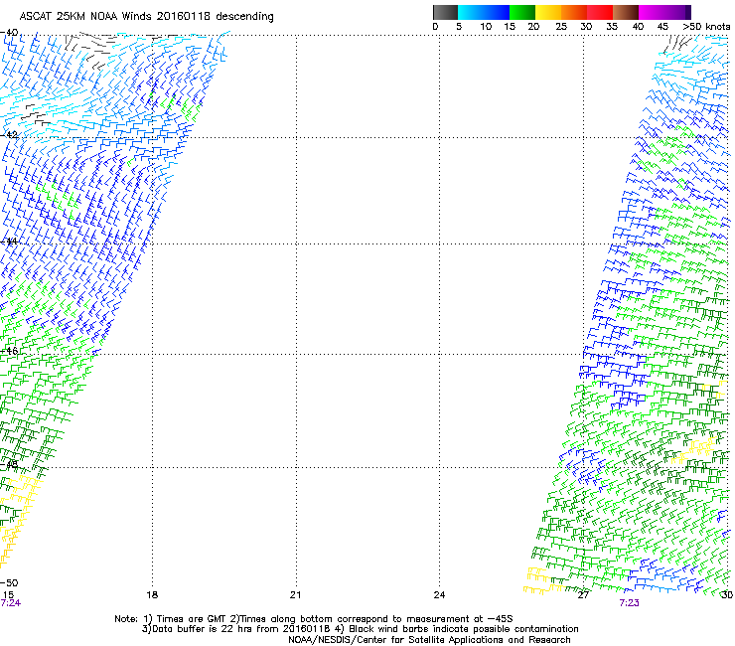The height and width of the screenshot is (646, 735).
Task: Click the 'Times are GMT' note line
Action: pyautogui.click(x=313, y=619)
